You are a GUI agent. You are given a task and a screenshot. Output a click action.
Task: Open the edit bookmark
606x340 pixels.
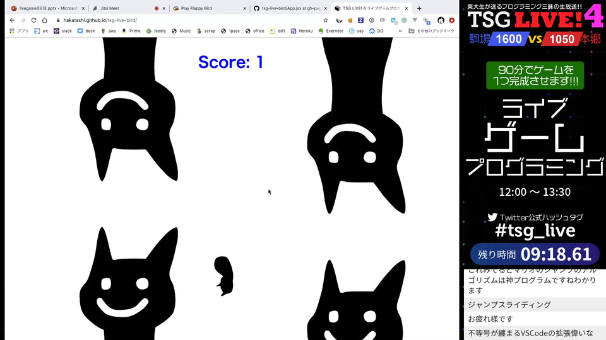point(278,31)
